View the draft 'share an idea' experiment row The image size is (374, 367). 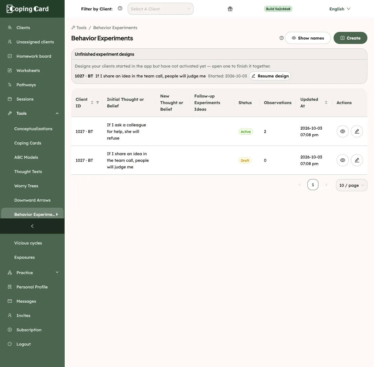coord(343,160)
